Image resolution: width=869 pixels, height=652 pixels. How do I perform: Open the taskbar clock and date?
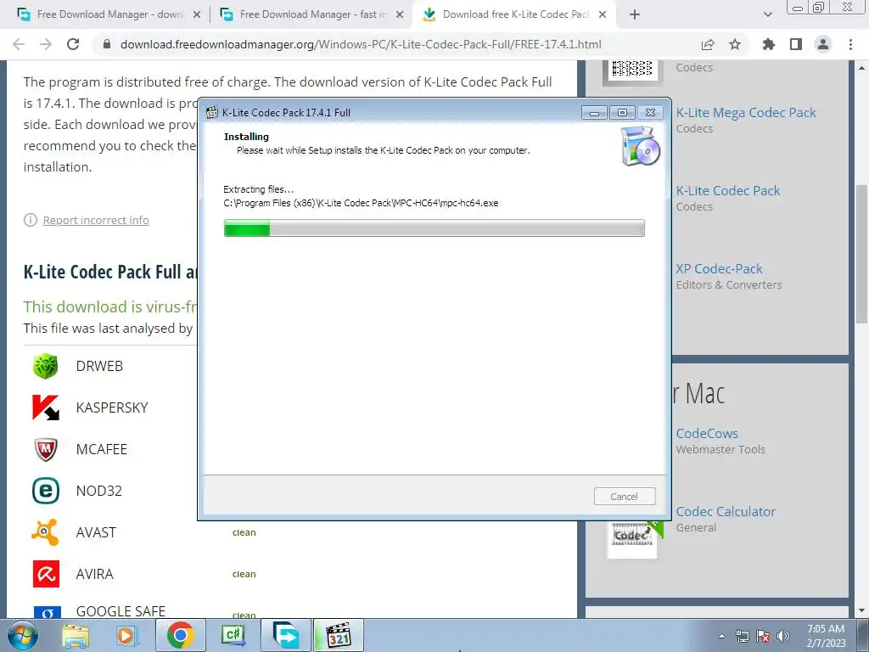point(826,636)
